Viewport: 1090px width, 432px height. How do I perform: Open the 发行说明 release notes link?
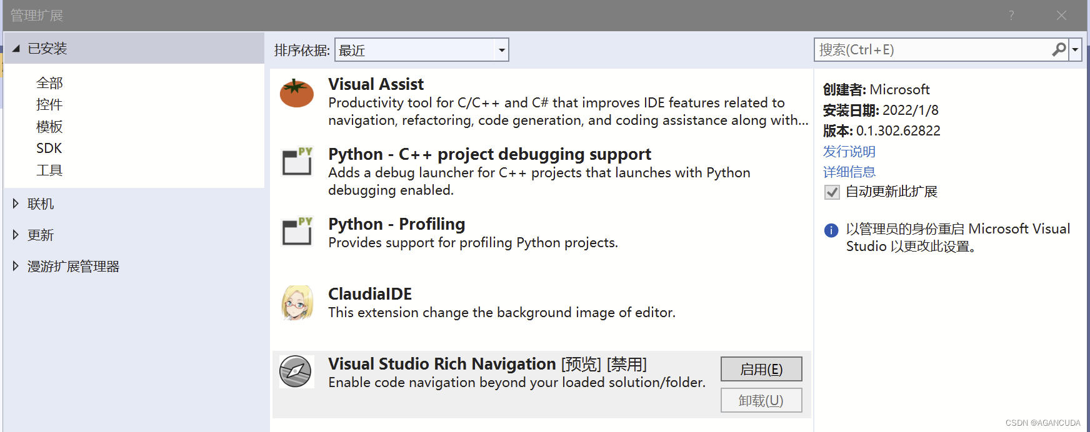pos(849,152)
